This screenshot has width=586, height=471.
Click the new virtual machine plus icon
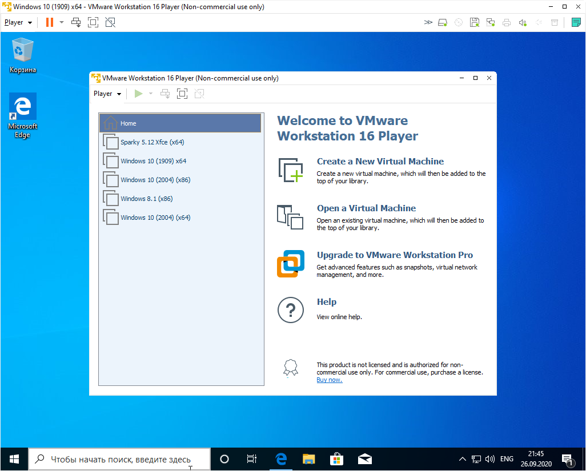click(290, 170)
